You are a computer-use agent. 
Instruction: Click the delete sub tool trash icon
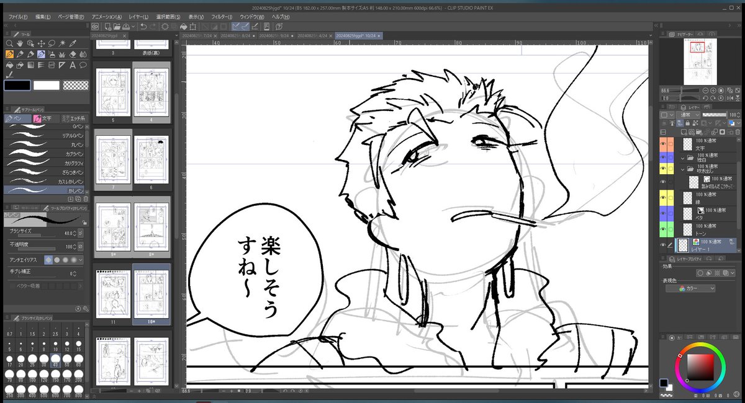[84, 198]
